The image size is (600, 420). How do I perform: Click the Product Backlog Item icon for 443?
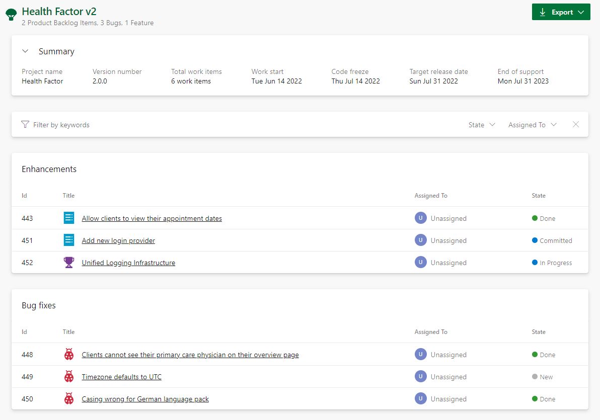[68, 218]
